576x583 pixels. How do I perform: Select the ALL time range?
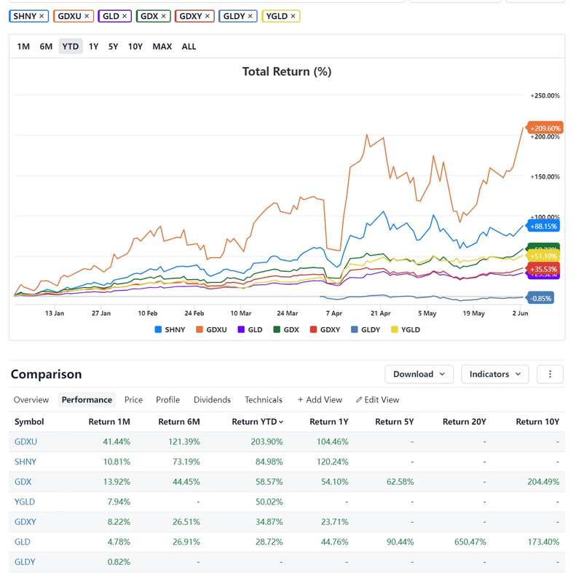click(x=189, y=47)
